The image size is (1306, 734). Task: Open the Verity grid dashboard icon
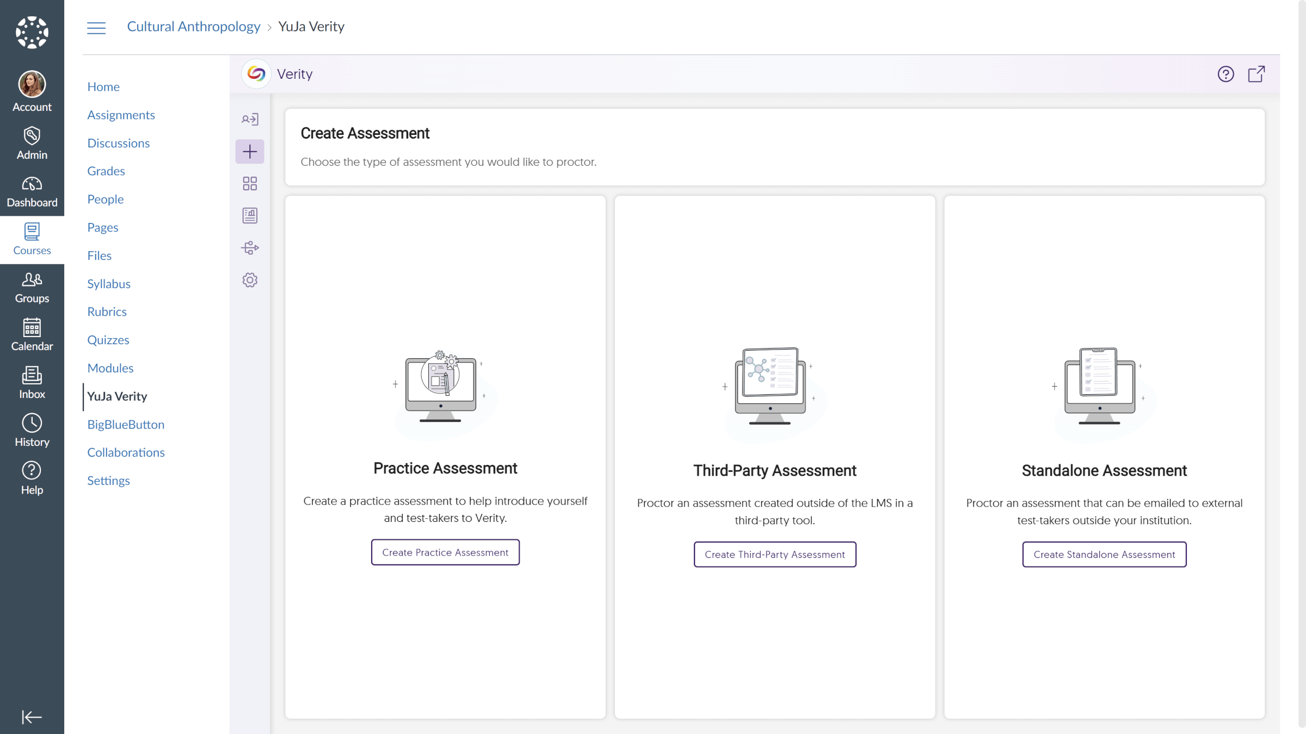click(x=250, y=183)
